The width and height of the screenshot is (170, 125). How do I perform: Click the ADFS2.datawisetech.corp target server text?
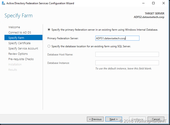149,17
